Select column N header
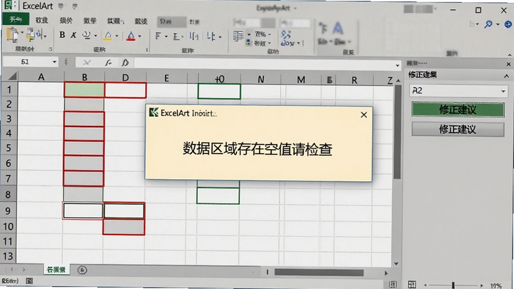 coord(261,79)
